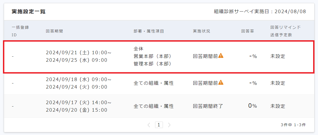This screenshot has width=318, height=135.
Task: Click the 0% response rate value
Action: point(252,106)
